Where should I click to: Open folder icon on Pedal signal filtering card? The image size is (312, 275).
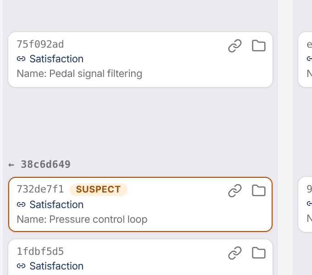pyautogui.click(x=259, y=46)
